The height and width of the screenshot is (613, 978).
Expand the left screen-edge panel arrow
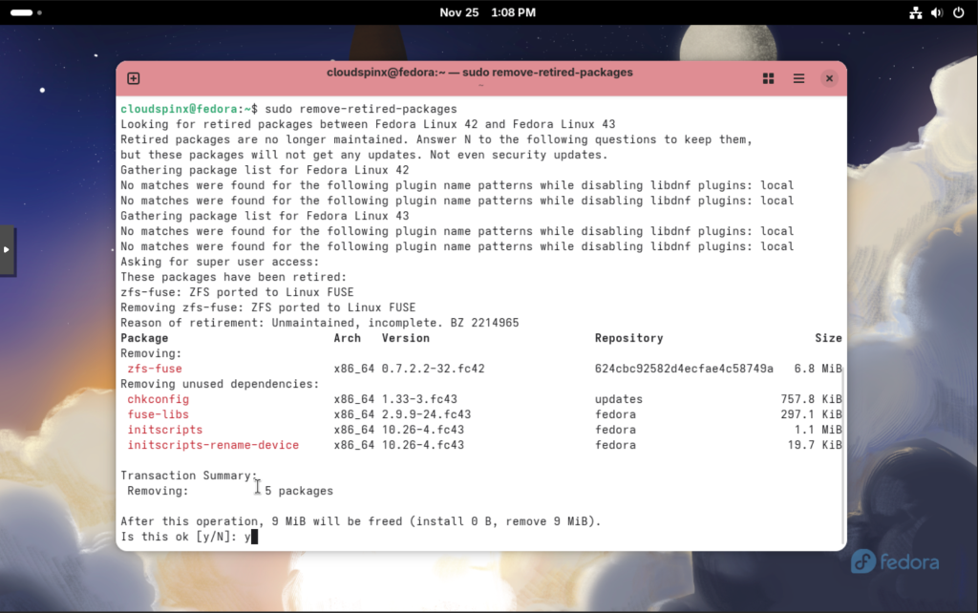[x=6, y=250]
